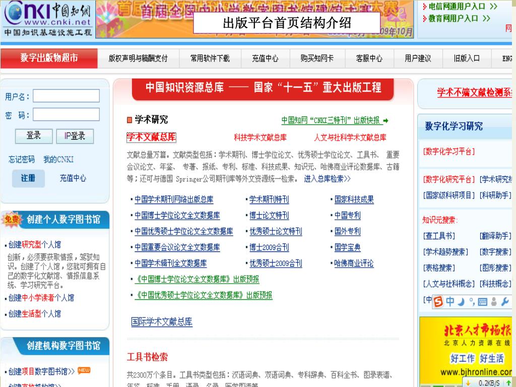Click 《中国博士学位论文全文数据库》出版预报 link
The width and height of the screenshot is (516, 387).
point(197,279)
